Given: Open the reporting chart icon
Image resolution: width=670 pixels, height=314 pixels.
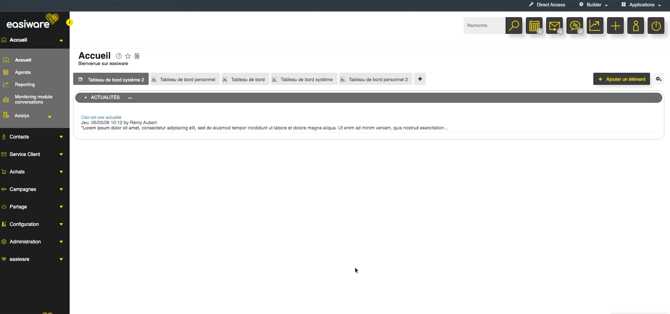Looking at the screenshot, I should click(595, 26).
